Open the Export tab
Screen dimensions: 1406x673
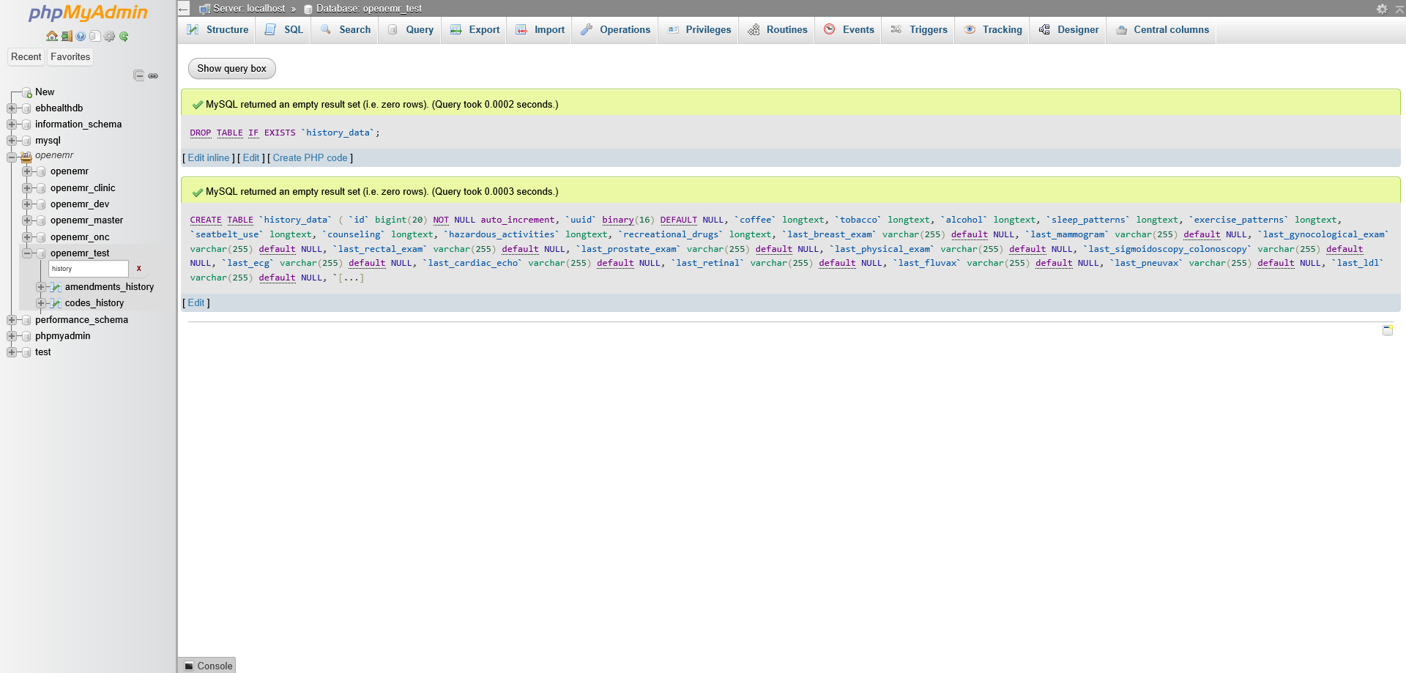(x=475, y=30)
